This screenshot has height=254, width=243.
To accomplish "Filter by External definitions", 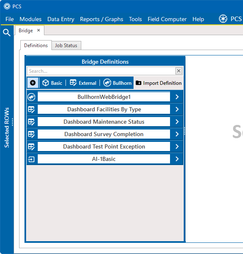I will click(83, 83).
